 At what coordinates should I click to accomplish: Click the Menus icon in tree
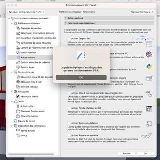pyautogui.click(x=18, y=136)
